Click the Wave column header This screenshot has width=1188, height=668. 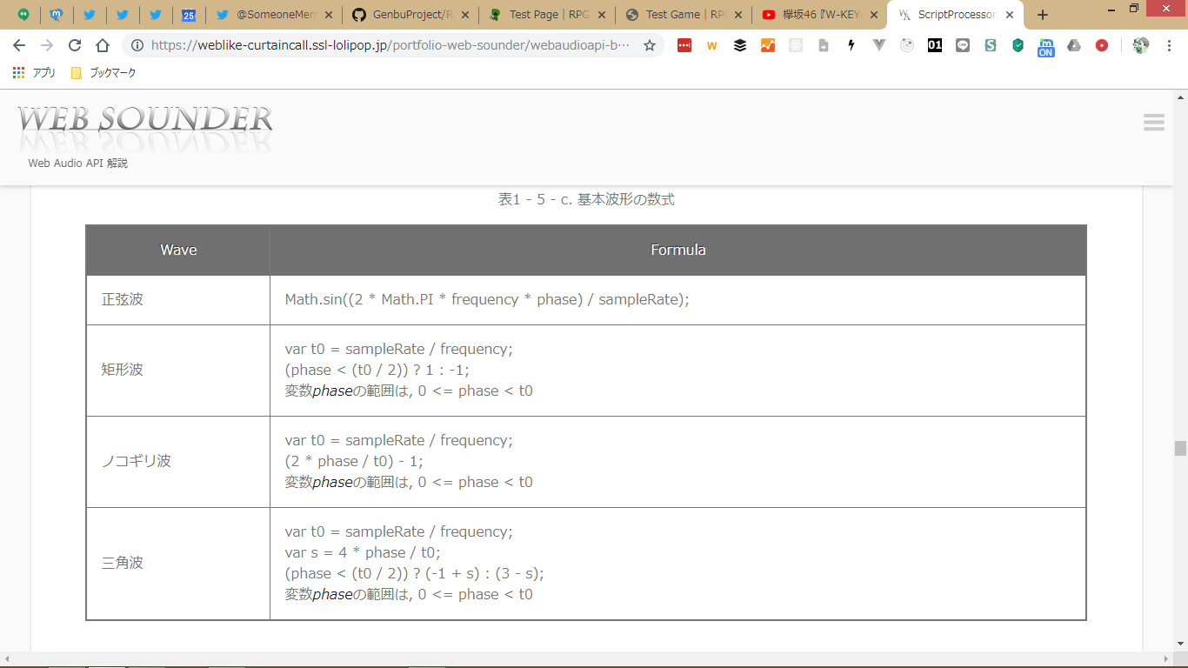click(178, 250)
